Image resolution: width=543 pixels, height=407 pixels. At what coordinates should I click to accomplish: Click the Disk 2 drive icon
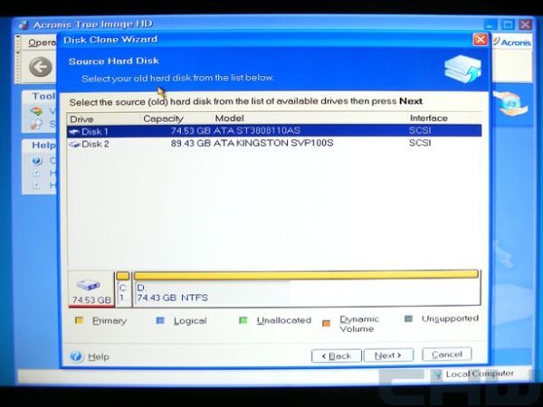click(74, 144)
